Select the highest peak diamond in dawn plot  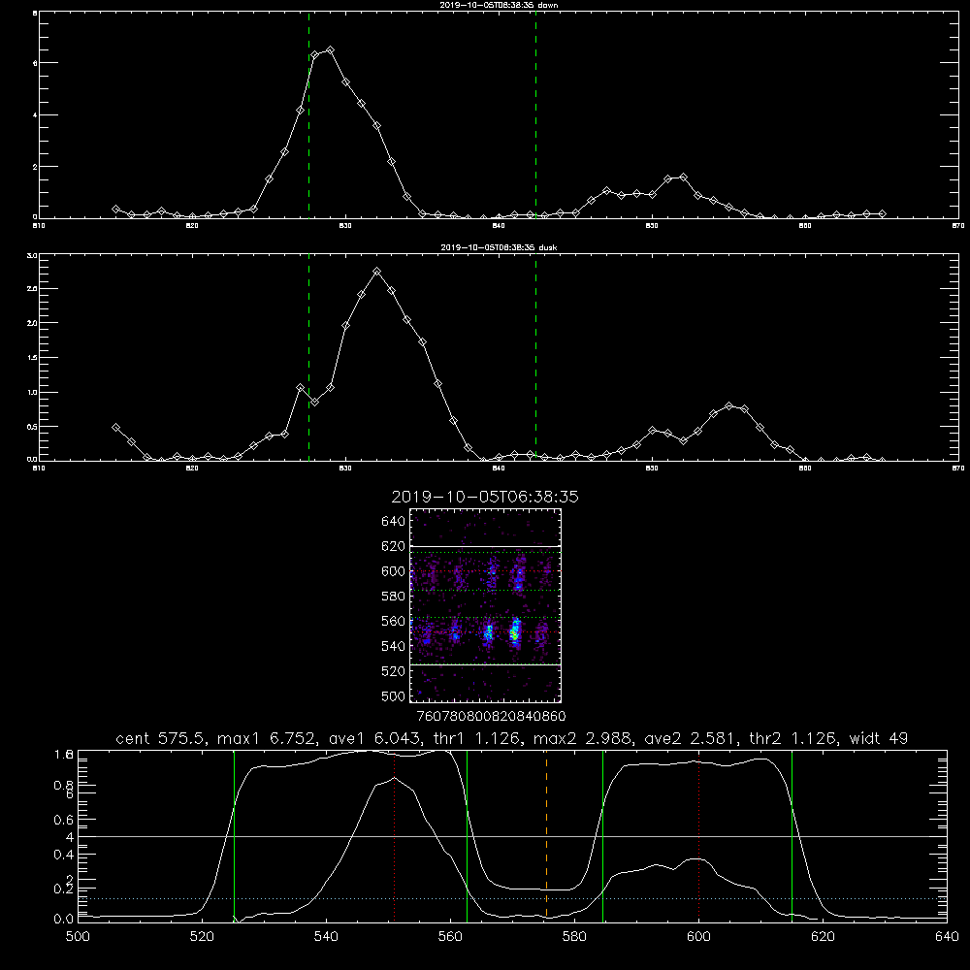[x=331, y=50]
